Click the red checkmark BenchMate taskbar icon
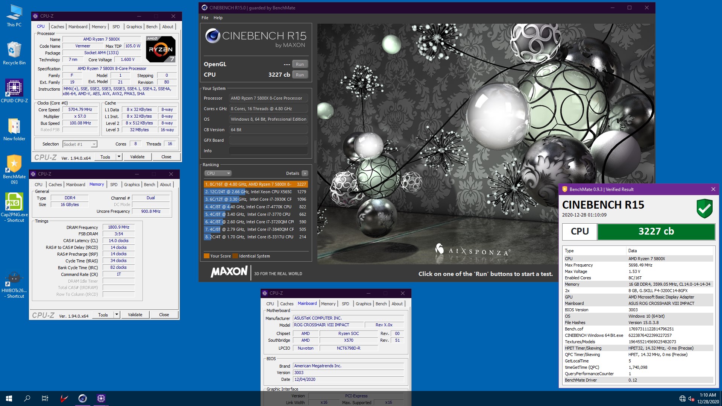 pos(64,398)
